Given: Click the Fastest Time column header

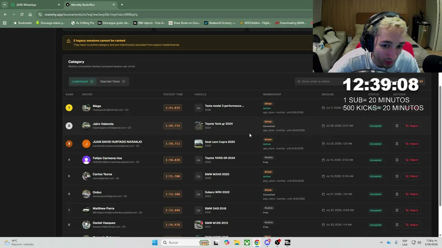Looking at the screenshot, I should pos(173,94).
